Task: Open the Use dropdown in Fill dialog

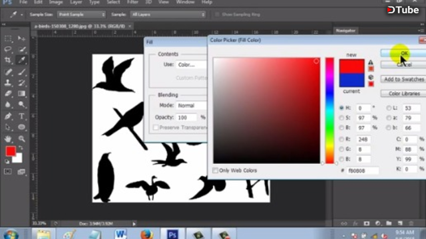Action: [x=192, y=65]
